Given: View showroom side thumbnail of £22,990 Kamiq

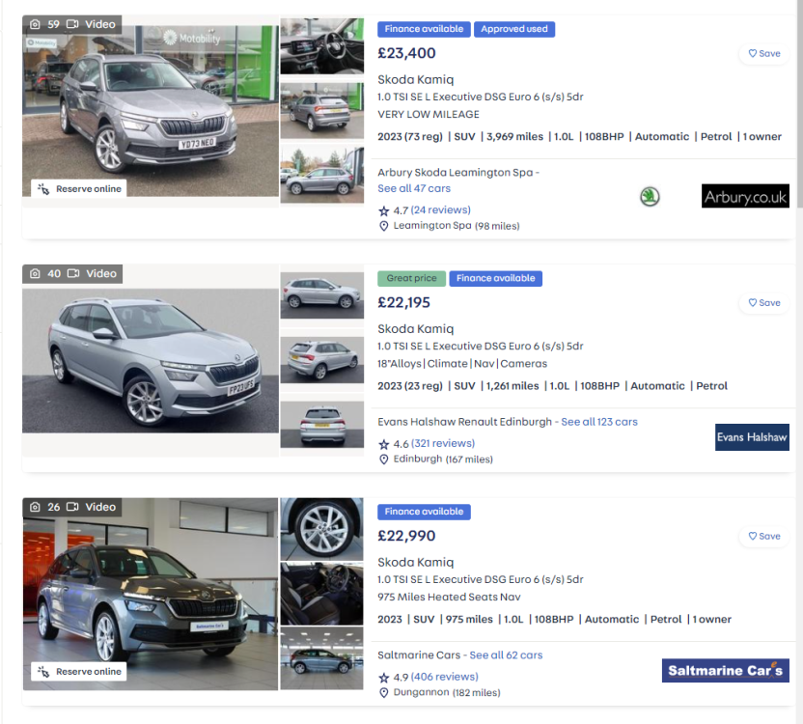Looking at the screenshot, I should tap(322, 658).
